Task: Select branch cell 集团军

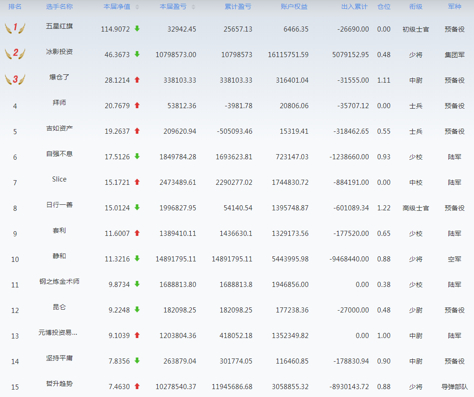Action: 455,55
